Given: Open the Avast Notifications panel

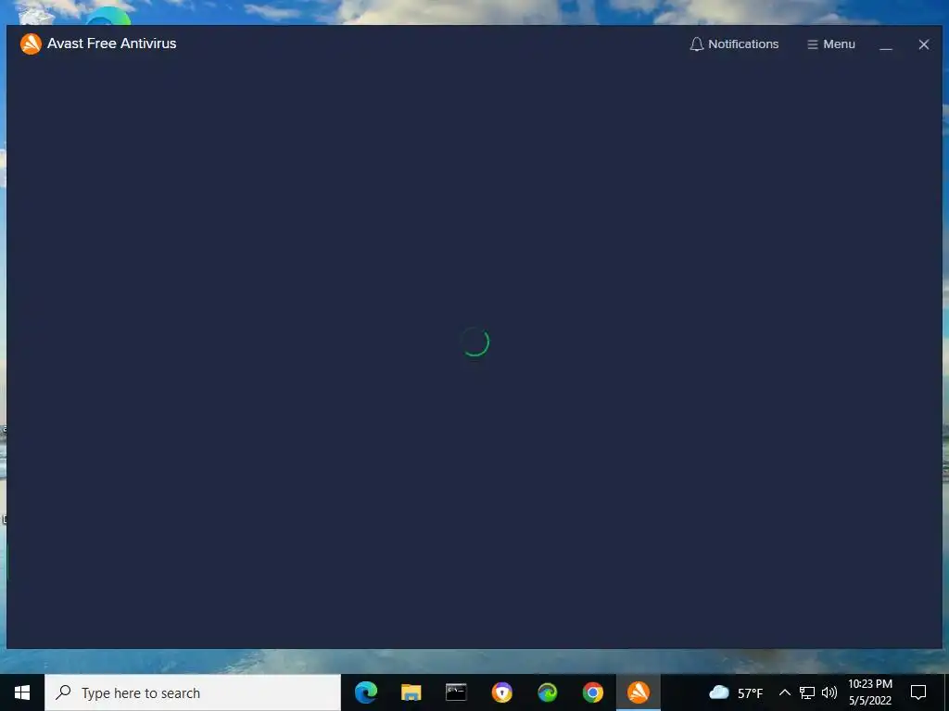Looking at the screenshot, I should coord(734,44).
